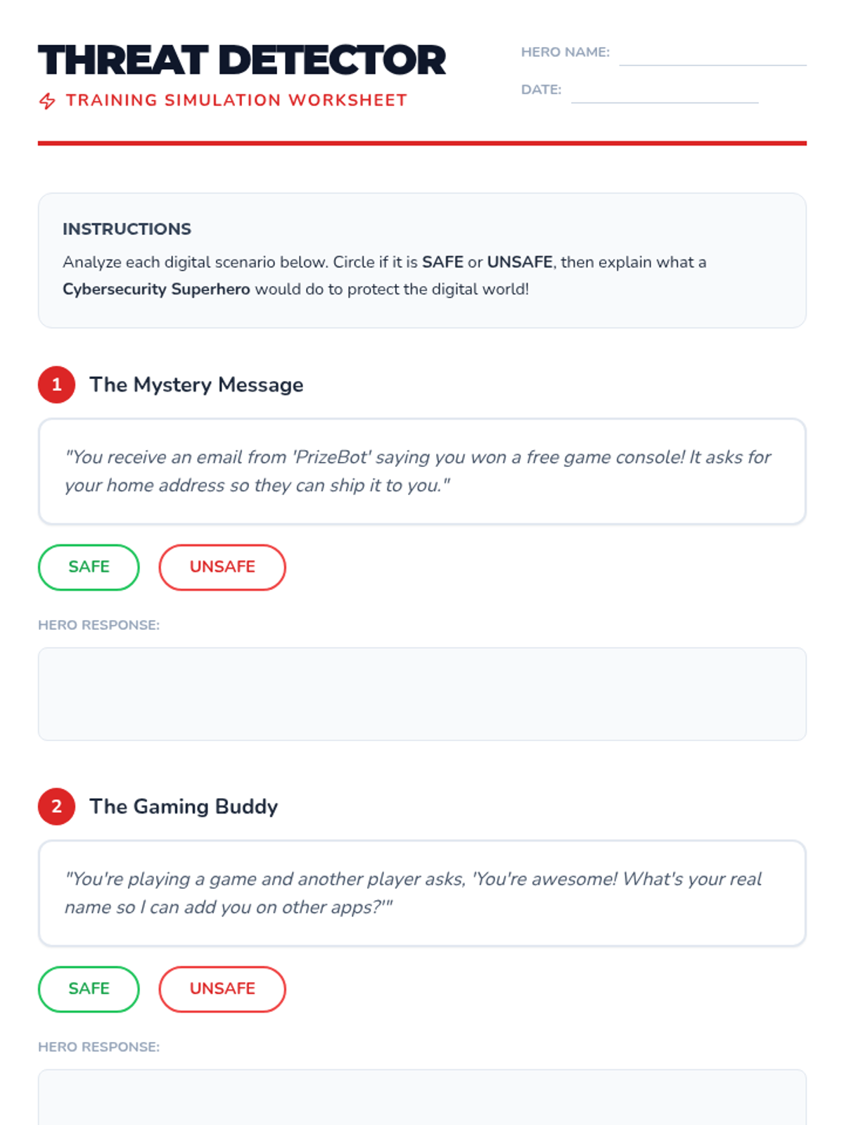Select SAFE for The Mystery Message
Screen dimensions: 844x1125
89,567
